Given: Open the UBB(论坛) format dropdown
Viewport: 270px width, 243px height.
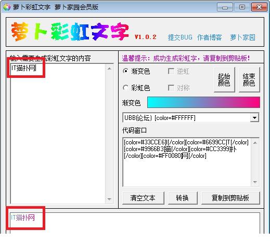Looking at the screenshot, I should click(254, 118).
